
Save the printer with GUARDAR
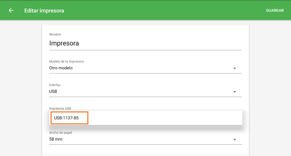click(275, 11)
